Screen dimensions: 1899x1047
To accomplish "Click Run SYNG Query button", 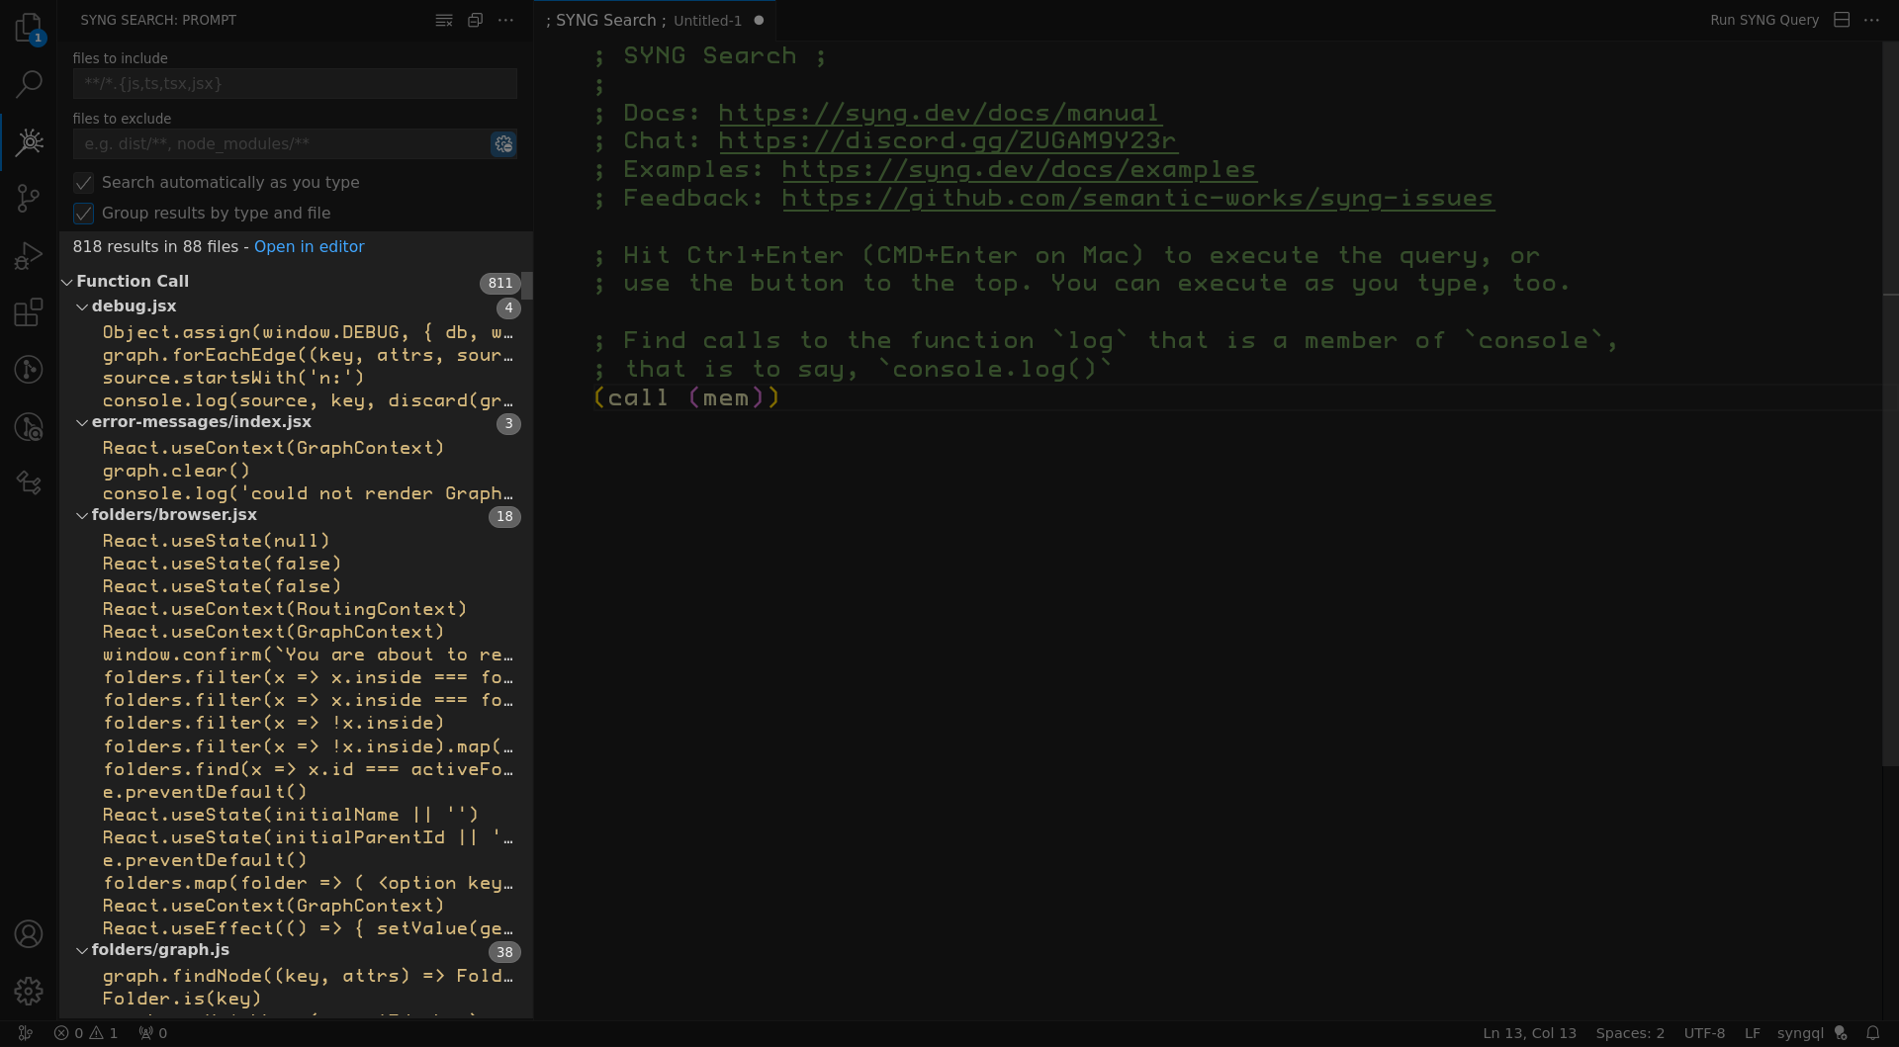I will (x=1763, y=20).
